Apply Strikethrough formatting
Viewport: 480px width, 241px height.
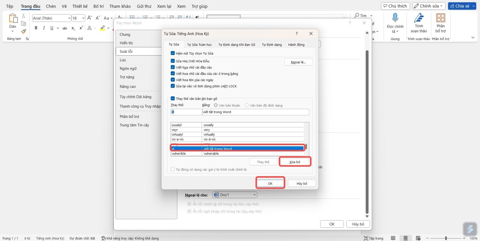[x=64, y=28]
